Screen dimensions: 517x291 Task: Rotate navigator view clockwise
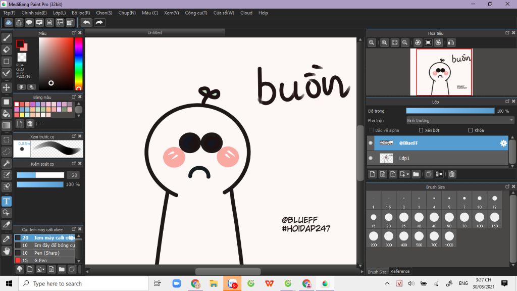pyautogui.click(x=438, y=42)
